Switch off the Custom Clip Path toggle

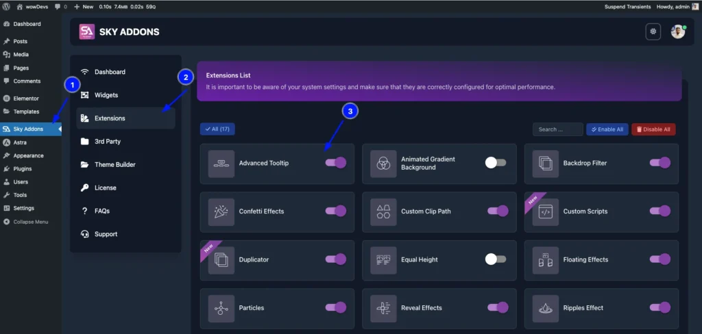(x=498, y=211)
